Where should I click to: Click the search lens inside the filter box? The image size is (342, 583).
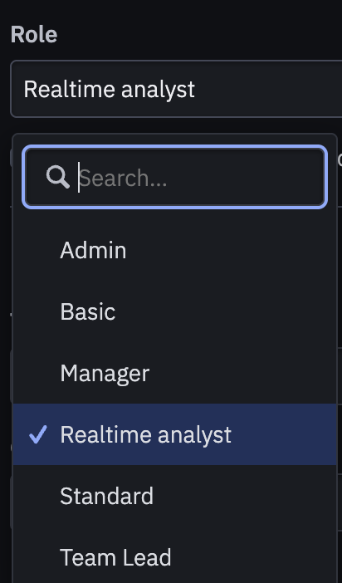point(57,177)
